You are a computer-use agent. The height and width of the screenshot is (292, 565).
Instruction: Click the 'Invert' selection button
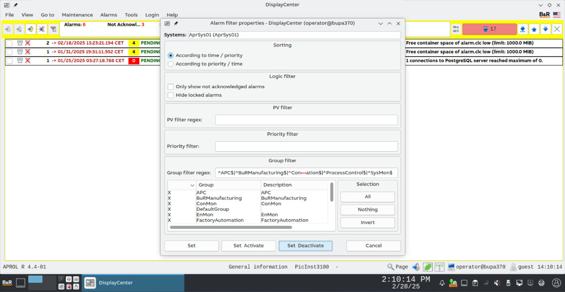coord(367,223)
